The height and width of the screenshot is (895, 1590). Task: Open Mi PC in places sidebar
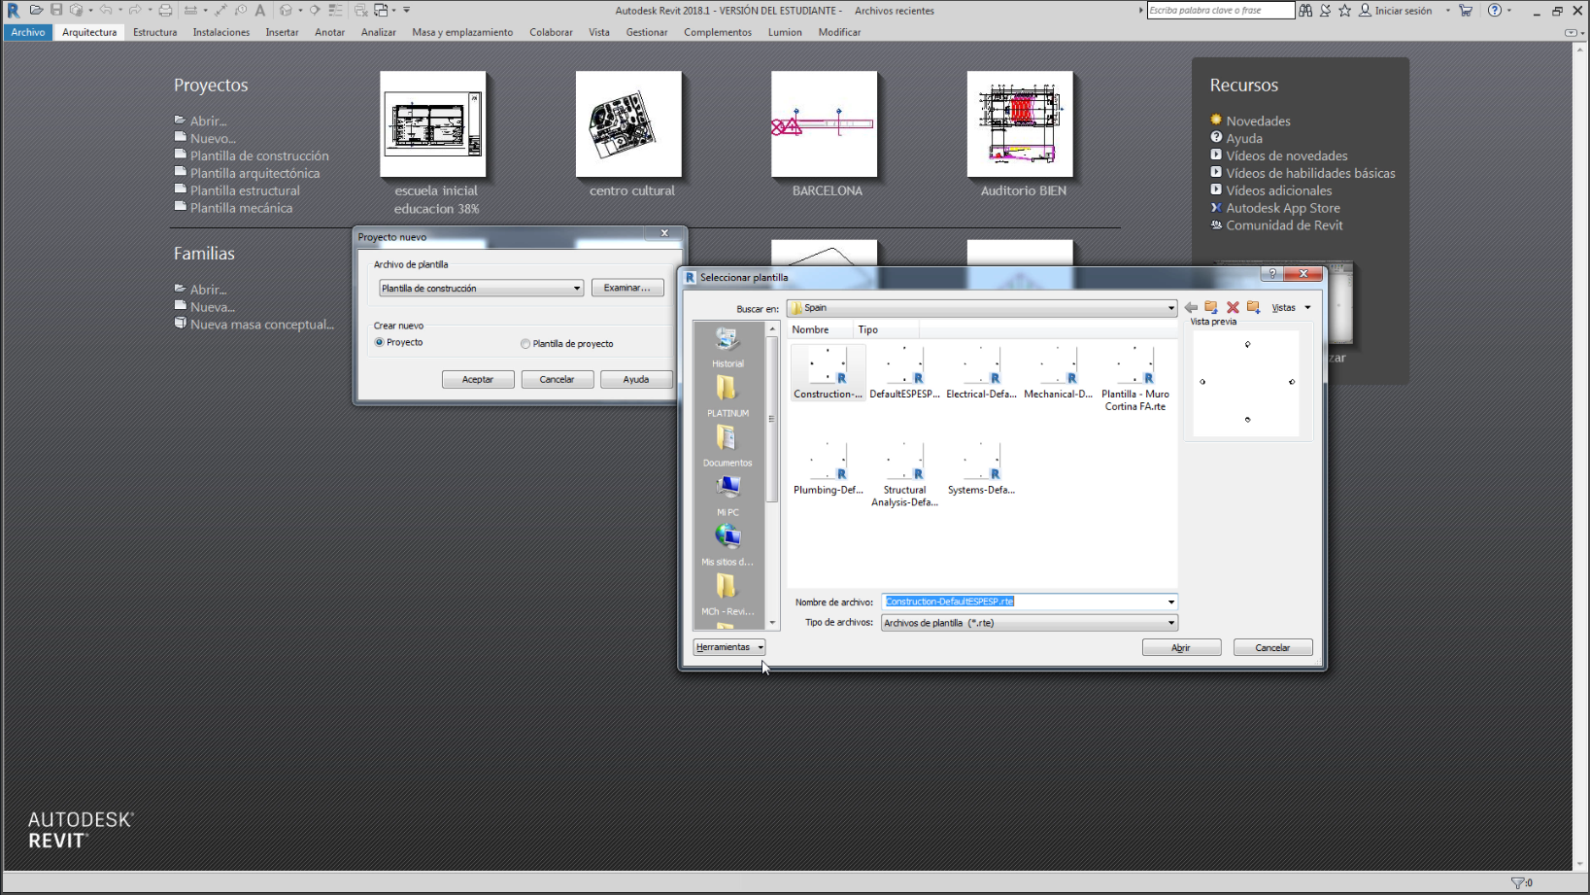727,496
